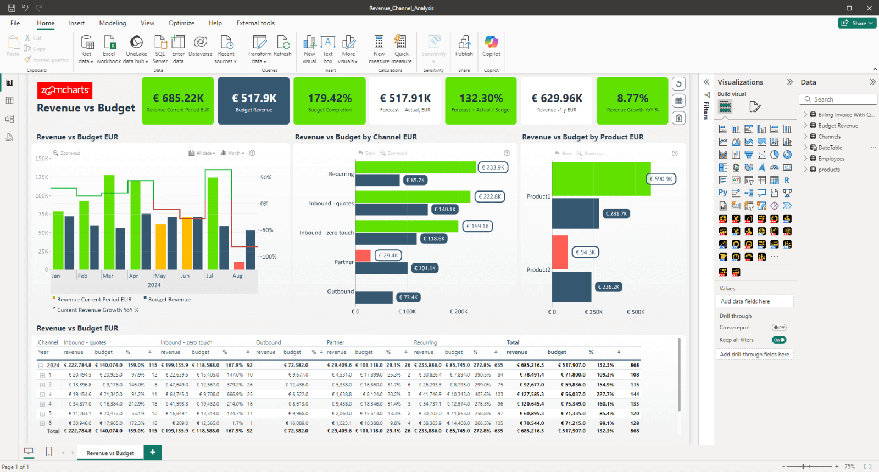Open Quick measure dialog
Image resolution: width=879 pixels, height=472 pixels.
[x=402, y=49]
